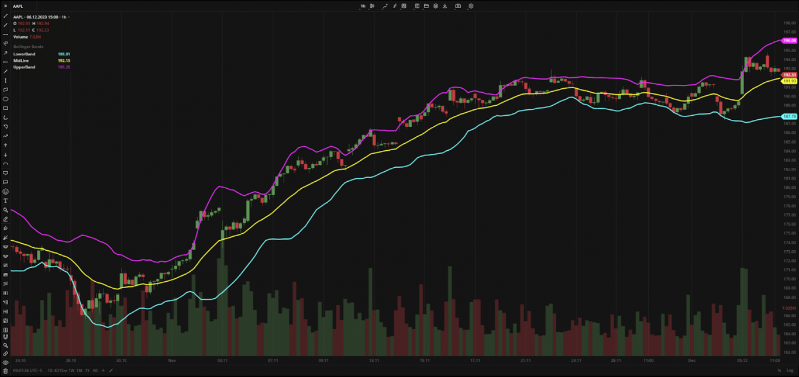Click All to view full price history
This screenshot has height=377, width=799.
coord(95,371)
